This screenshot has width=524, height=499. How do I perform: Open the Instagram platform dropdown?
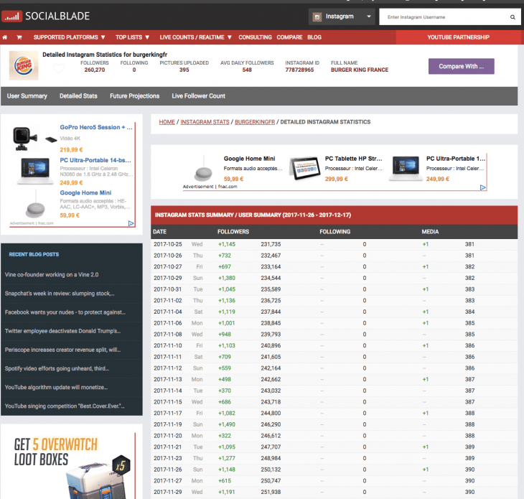click(342, 17)
